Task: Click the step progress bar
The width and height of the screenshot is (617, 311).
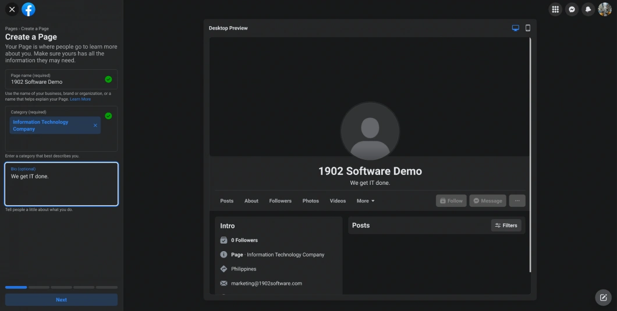Action: click(x=61, y=287)
